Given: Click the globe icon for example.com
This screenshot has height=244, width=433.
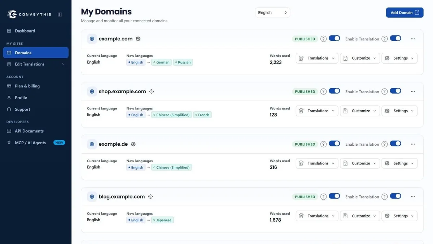Looking at the screenshot, I should pos(92,39).
